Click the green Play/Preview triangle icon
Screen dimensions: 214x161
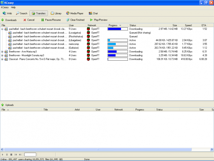point(91,20)
